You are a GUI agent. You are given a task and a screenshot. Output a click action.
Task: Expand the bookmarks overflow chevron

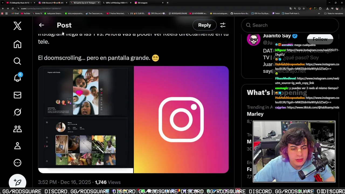[319, 13]
